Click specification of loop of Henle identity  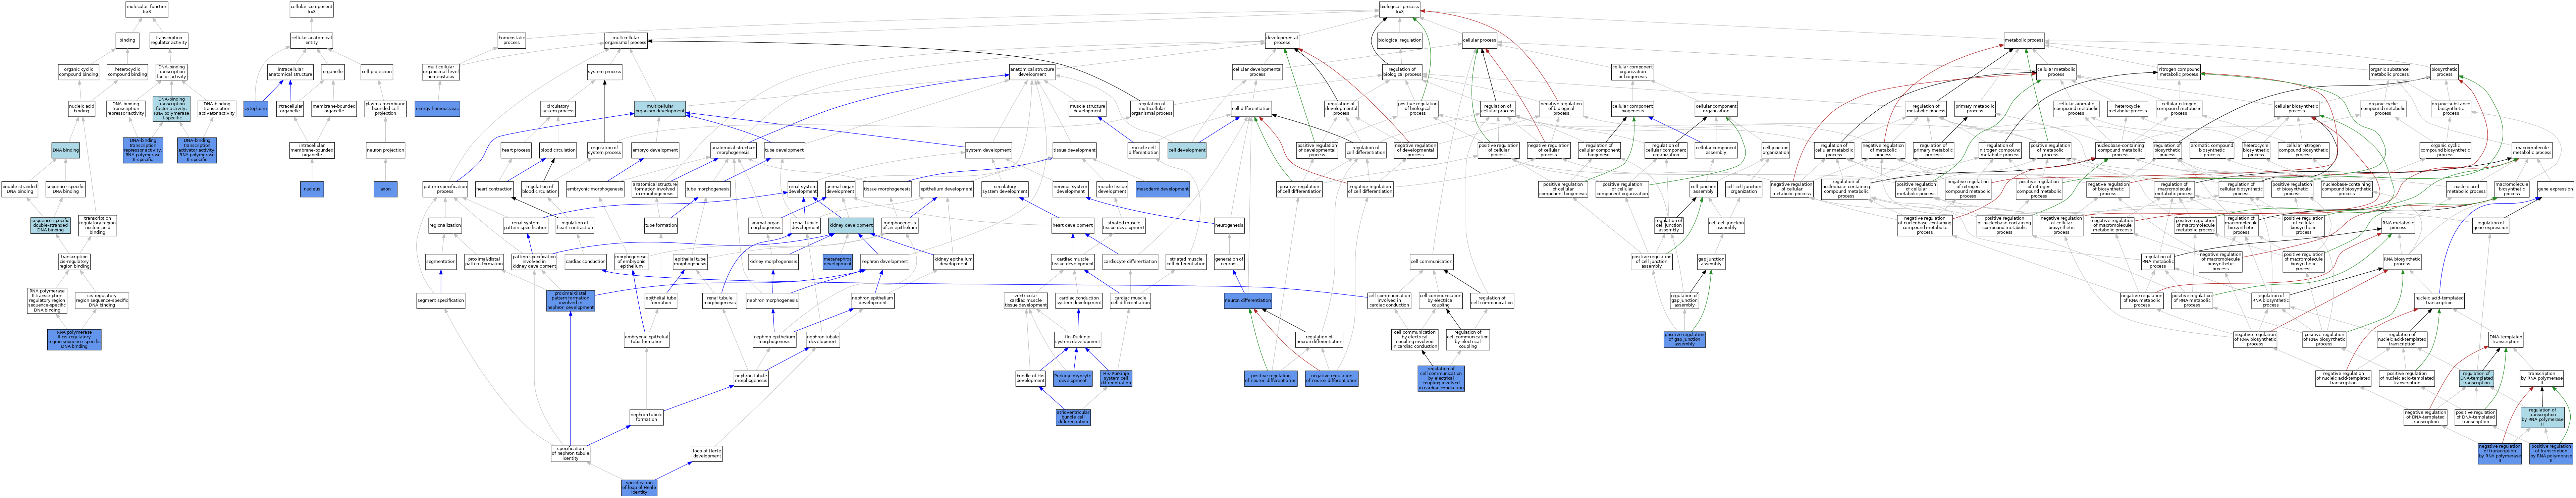click(x=639, y=488)
